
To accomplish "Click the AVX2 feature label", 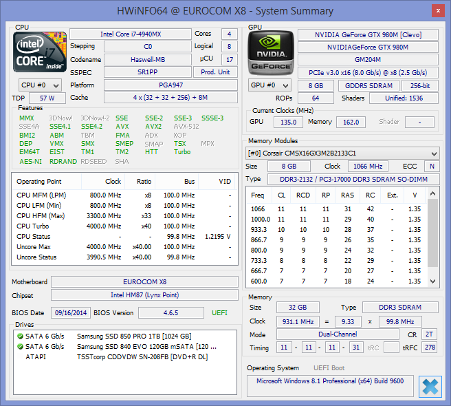I will (x=153, y=127).
